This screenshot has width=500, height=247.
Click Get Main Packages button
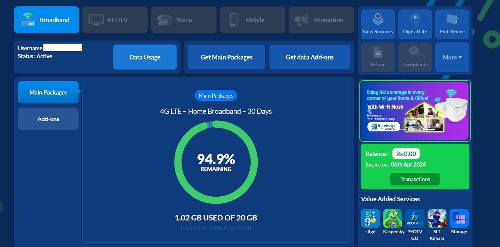pyautogui.click(x=226, y=57)
